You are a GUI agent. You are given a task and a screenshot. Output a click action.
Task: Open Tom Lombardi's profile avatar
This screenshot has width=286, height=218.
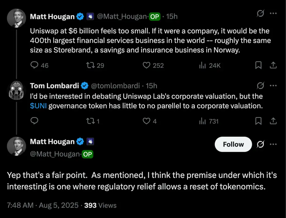pos(16,90)
